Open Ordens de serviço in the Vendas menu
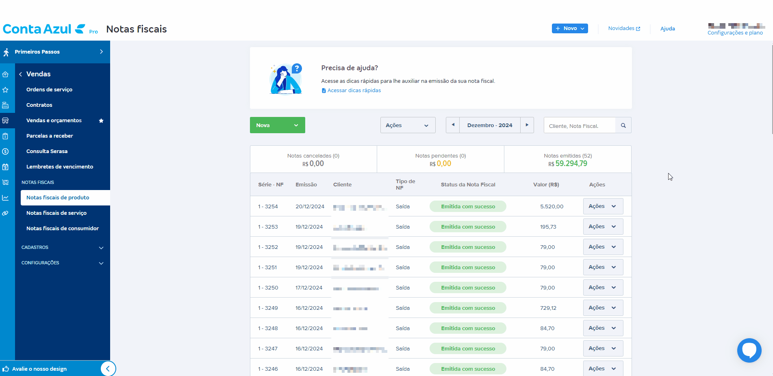This screenshot has height=376, width=773. [x=49, y=90]
